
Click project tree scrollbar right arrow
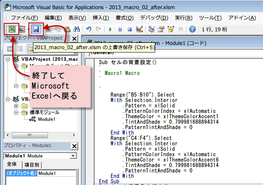pos(74,135)
